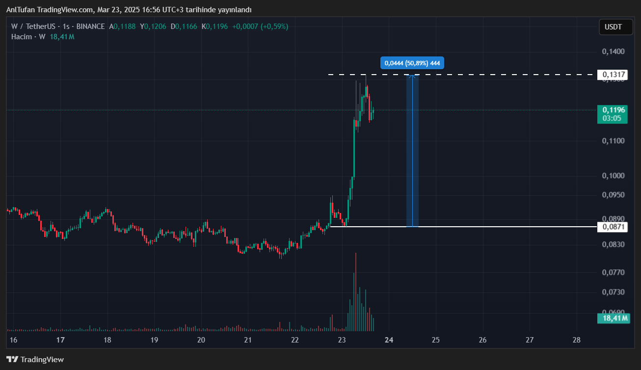Screen dimensions: 641x370
Task: Click the TradingView logo at bottom left
Action: click(35, 359)
